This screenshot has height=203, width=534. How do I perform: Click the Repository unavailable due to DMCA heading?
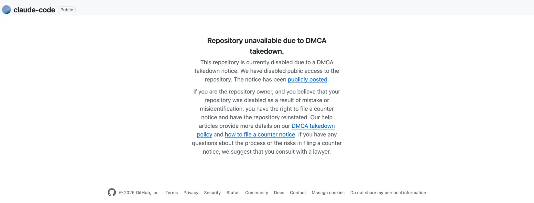(x=267, y=46)
